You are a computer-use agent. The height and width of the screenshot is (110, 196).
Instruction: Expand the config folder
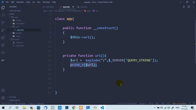coord(18,20)
